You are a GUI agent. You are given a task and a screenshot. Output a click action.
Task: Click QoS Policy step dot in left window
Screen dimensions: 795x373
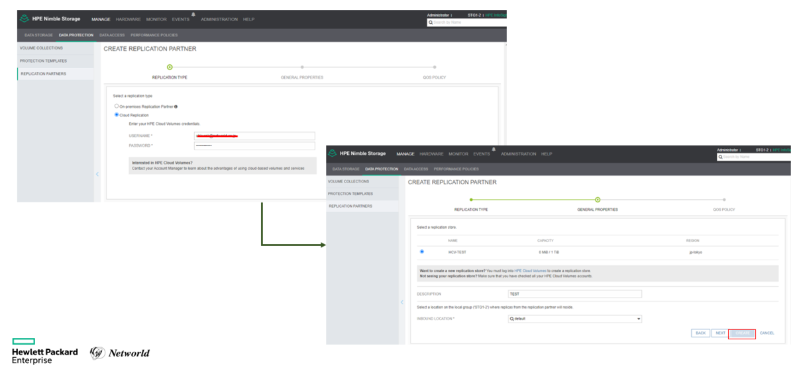pyautogui.click(x=435, y=67)
